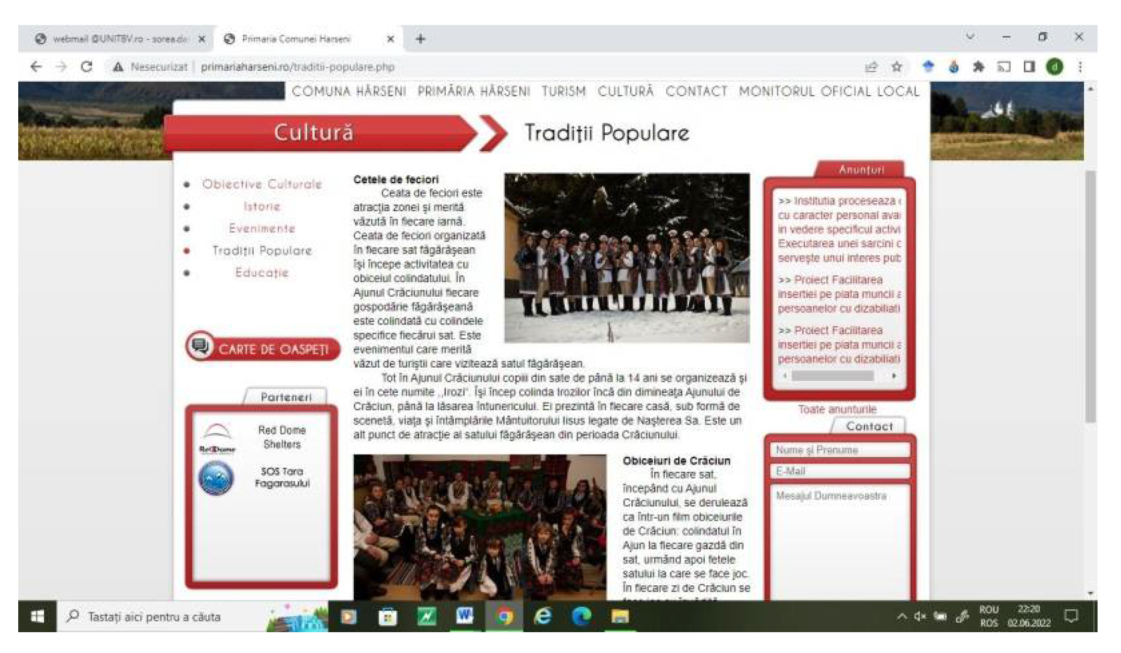Click the back navigation arrow
This screenshot has width=1121, height=653.
coord(36,67)
